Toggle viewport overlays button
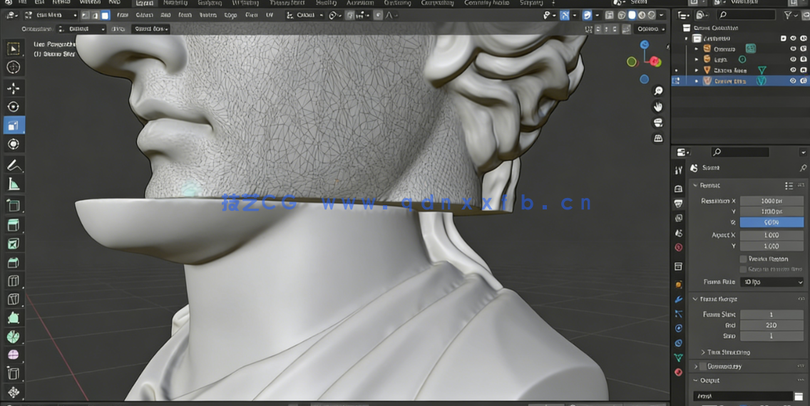The height and width of the screenshot is (406, 810). 588,16
